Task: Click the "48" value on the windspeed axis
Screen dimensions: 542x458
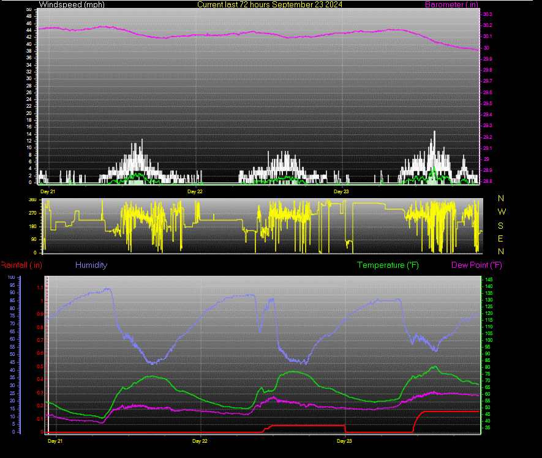Action: (29, 17)
